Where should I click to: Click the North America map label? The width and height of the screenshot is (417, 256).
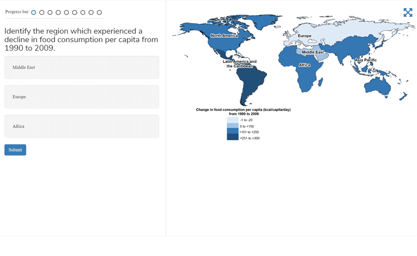click(224, 36)
